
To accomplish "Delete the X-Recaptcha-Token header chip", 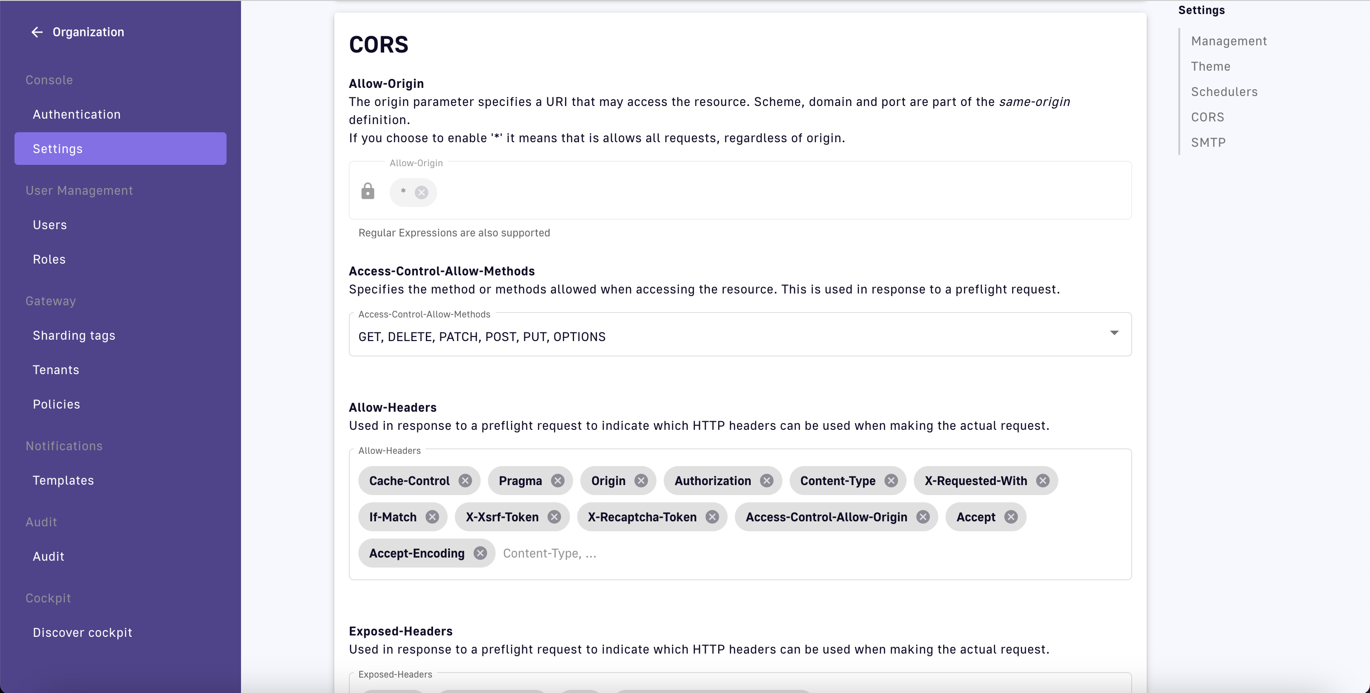I will coord(712,517).
